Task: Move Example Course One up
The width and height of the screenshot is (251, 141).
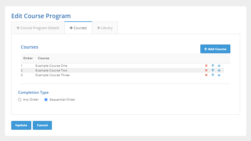Action: coord(213,66)
